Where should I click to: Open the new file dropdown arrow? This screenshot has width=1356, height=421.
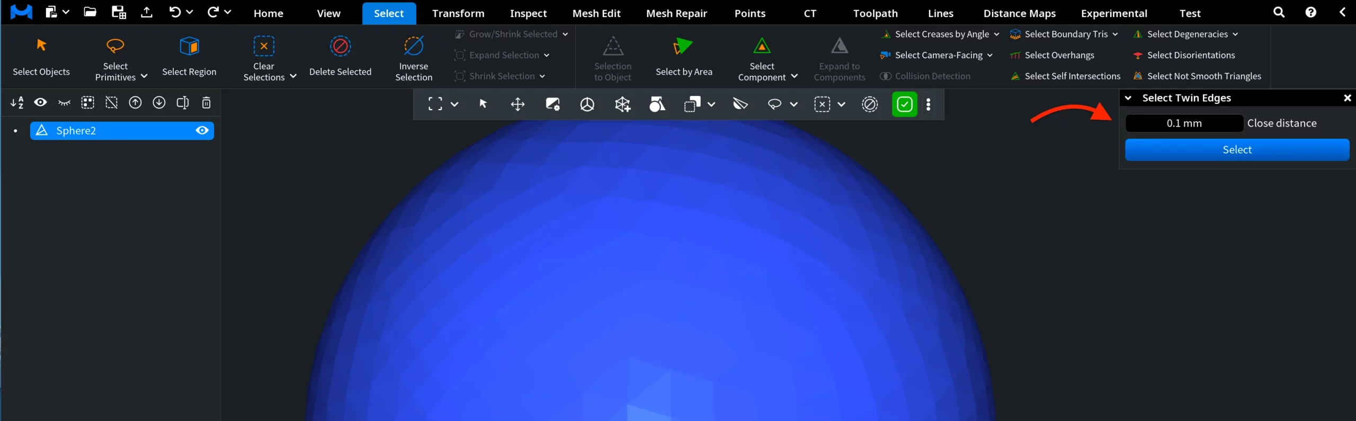66,12
